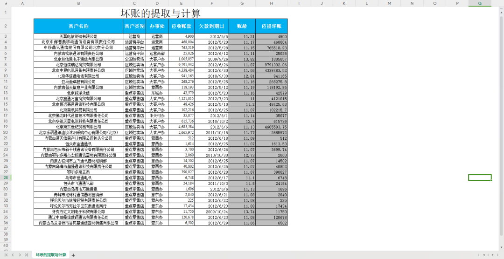Click receivable amount 9,791,332
The image size is (504, 259).
[181, 64]
